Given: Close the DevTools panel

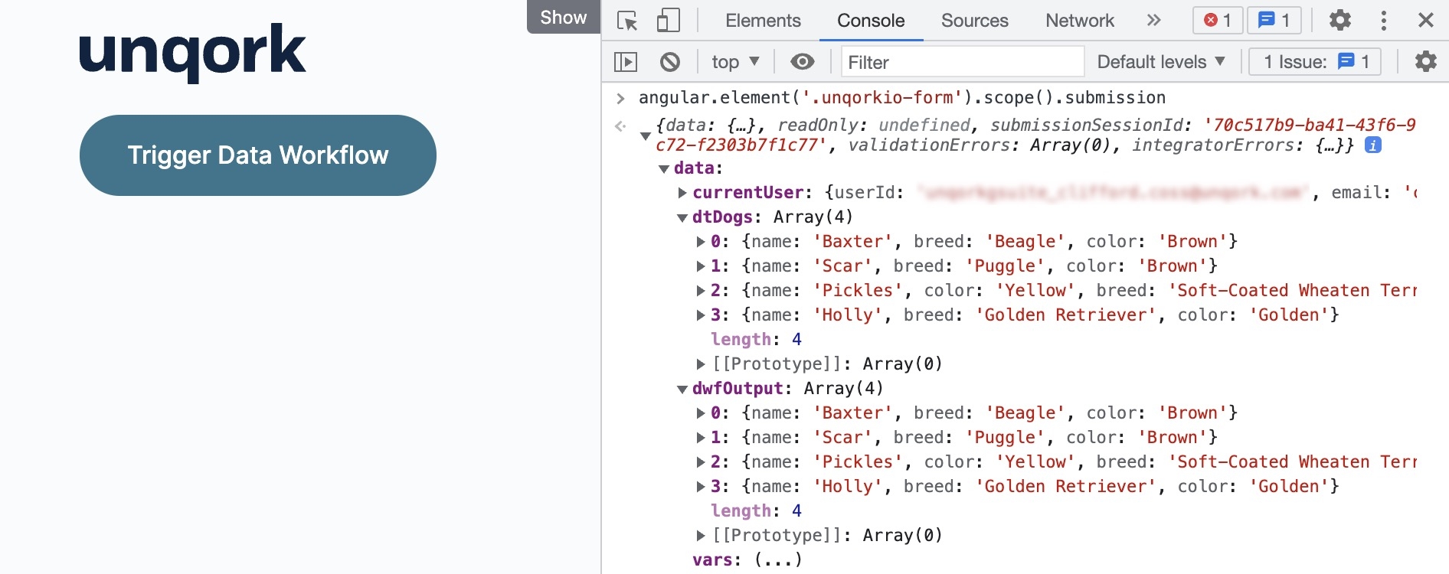Looking at the screenshot, I should click(x=1425, y=20).
